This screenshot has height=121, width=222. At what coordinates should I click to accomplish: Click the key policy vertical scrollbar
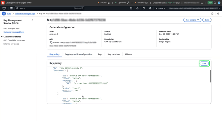click(210, 76)
